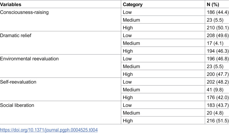Select the Dramatic relief row label

click(16, 35)
